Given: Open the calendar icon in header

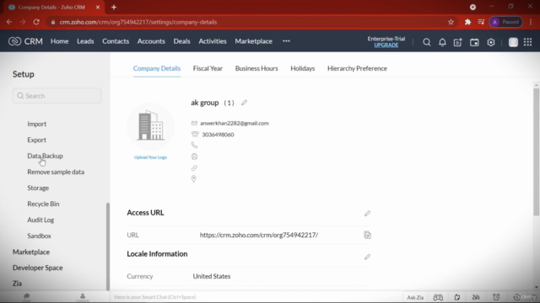Looking at the screenshot, I should [x=474, y=42].
